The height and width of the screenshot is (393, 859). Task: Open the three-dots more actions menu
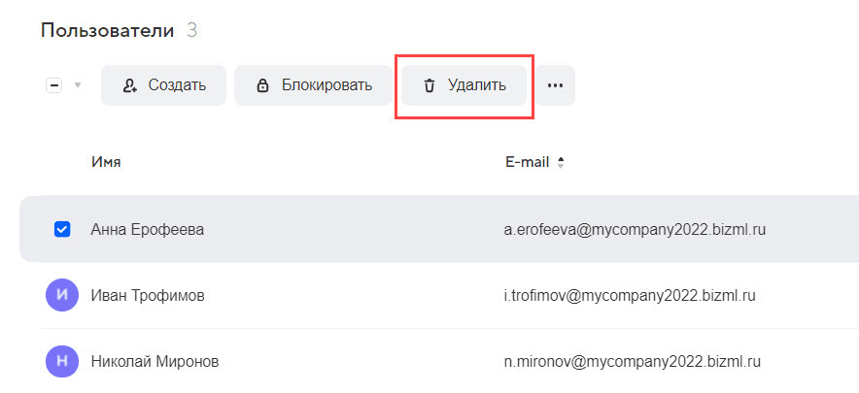(x=555, y=85)
